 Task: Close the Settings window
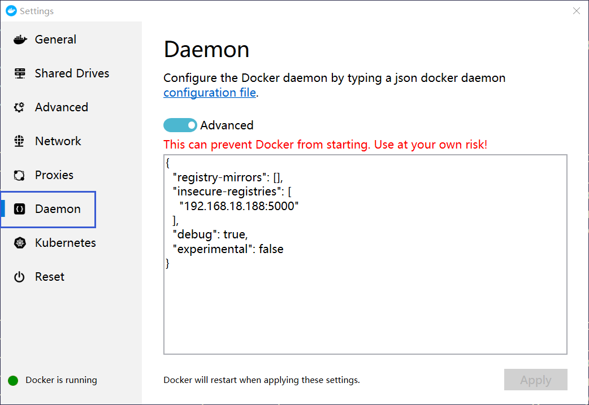pos(577,11)
